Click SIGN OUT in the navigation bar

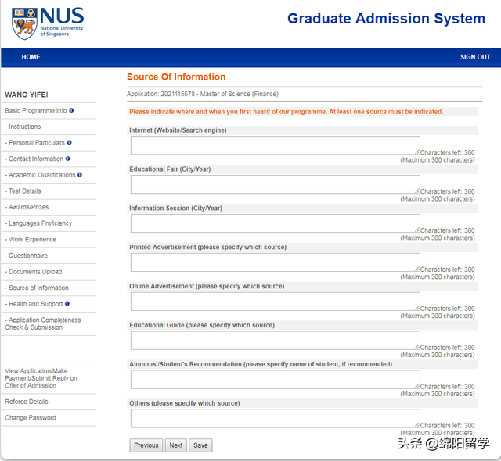point(475,57)
